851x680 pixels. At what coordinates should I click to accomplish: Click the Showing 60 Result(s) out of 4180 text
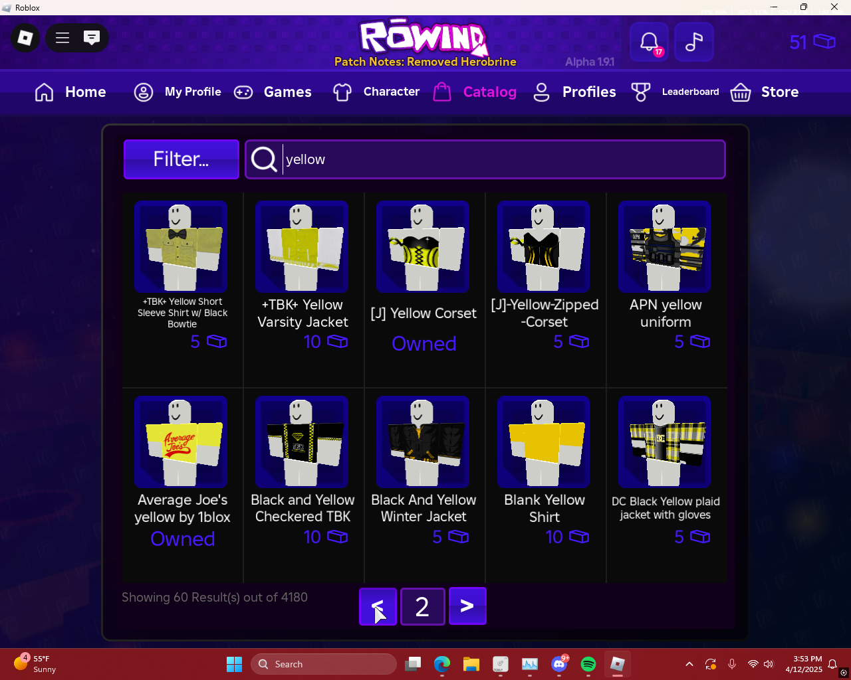coord(215,597)
